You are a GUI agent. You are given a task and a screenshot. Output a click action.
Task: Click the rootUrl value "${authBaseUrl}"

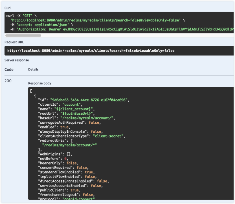tap(76, 114)
